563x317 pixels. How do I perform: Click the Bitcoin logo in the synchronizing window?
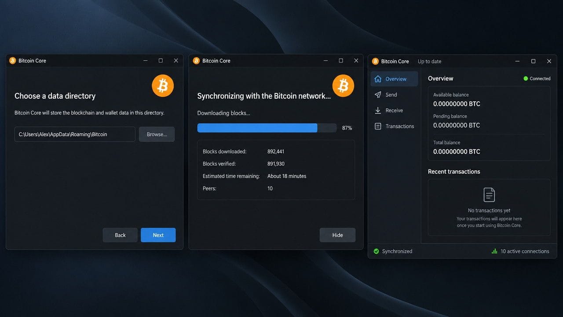(343, 85)
